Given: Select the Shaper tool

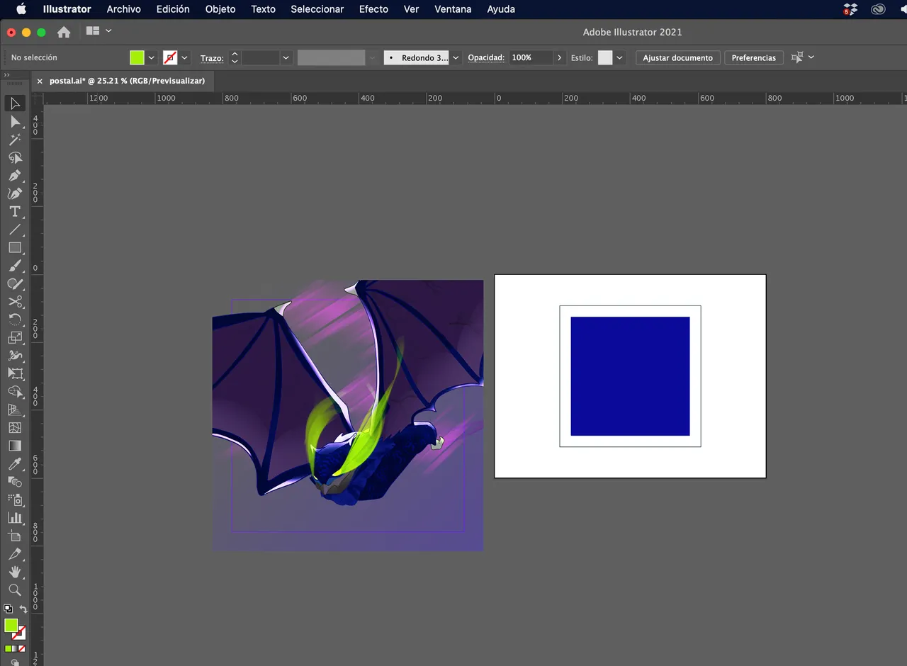Looking at the screenshot, I should (14, 283).
